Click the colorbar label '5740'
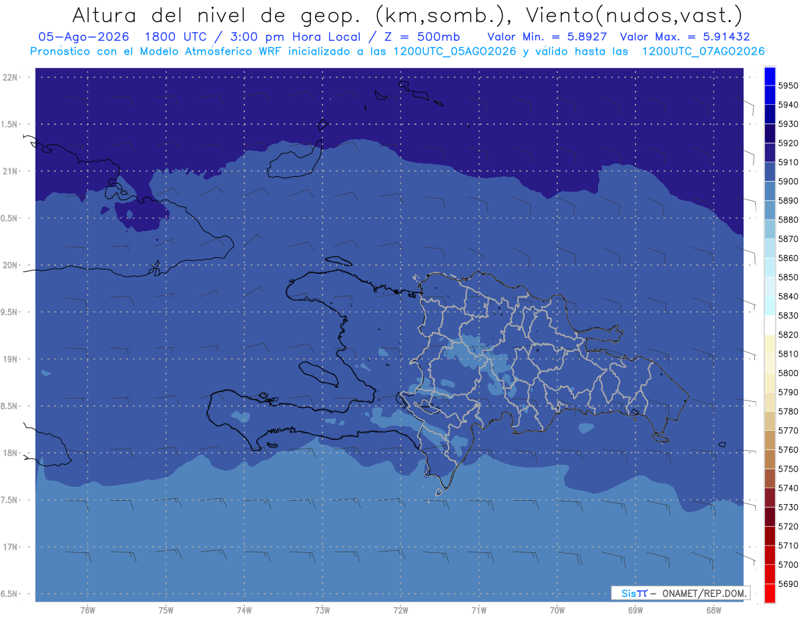This screenshot has width=801, height=619. point(788,488)
